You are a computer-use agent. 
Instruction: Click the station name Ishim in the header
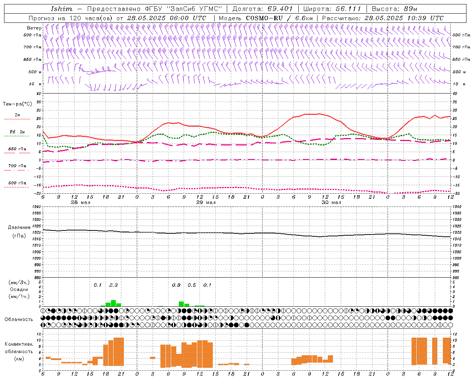(x=61, y=9)
